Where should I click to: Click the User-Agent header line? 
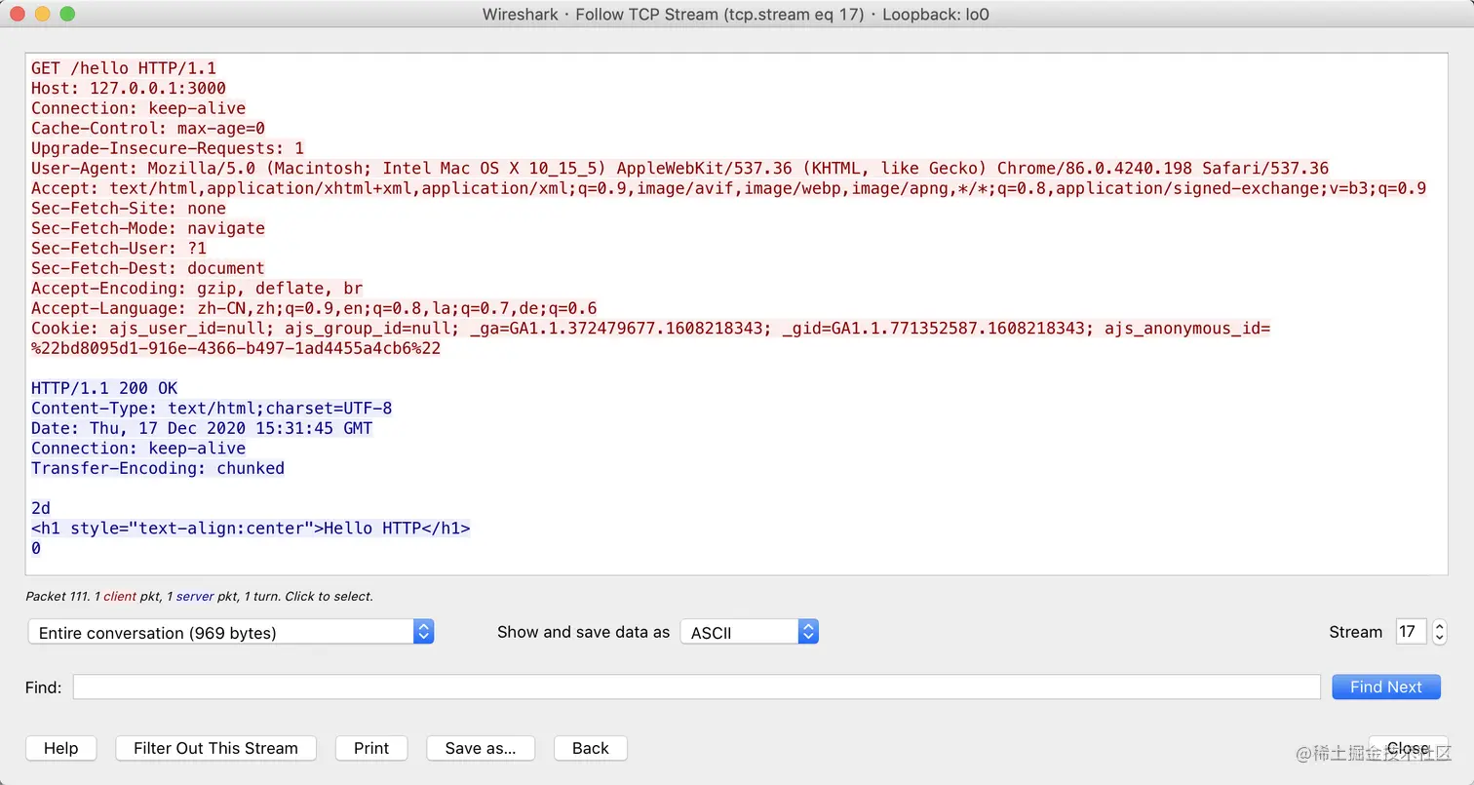(x=679, y=168)
